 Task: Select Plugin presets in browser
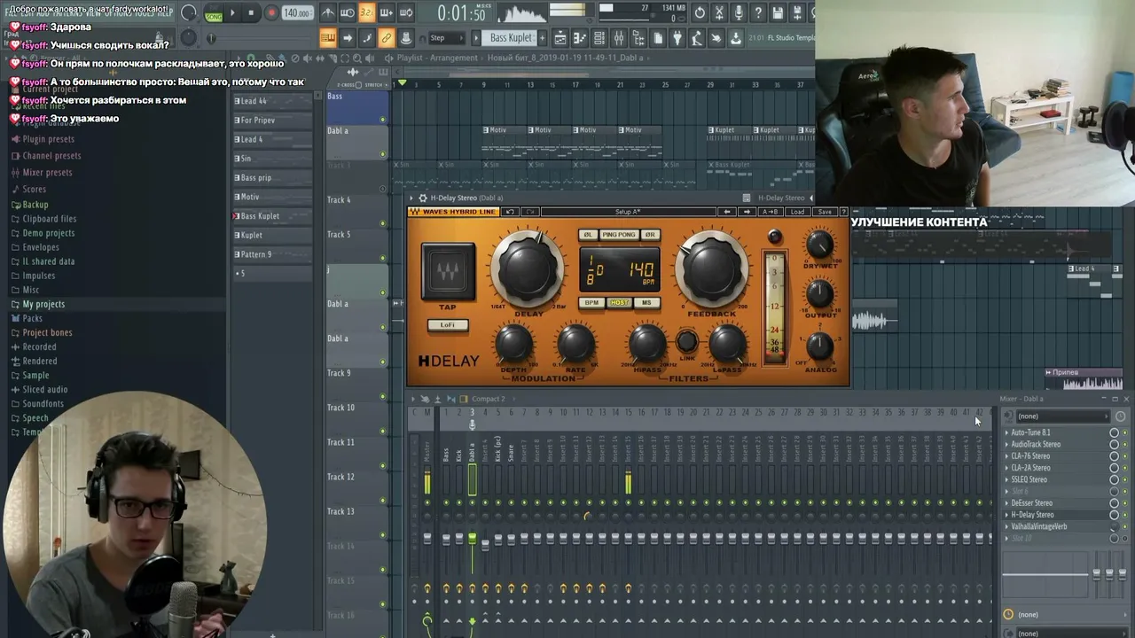coord(48,139)
